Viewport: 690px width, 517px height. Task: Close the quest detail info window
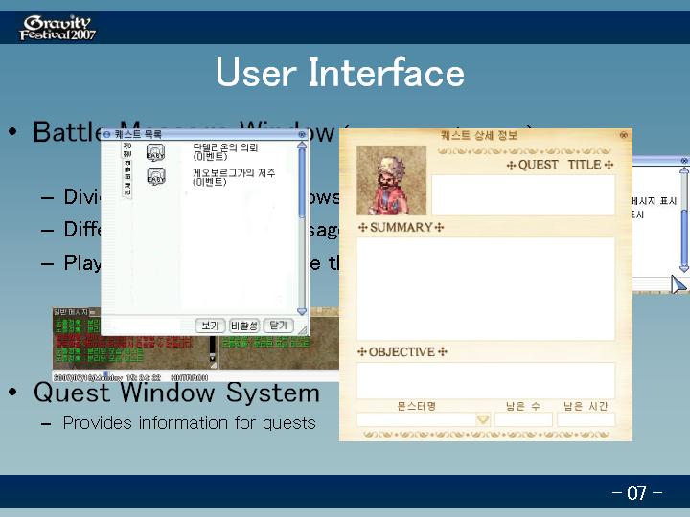point(624,136)
